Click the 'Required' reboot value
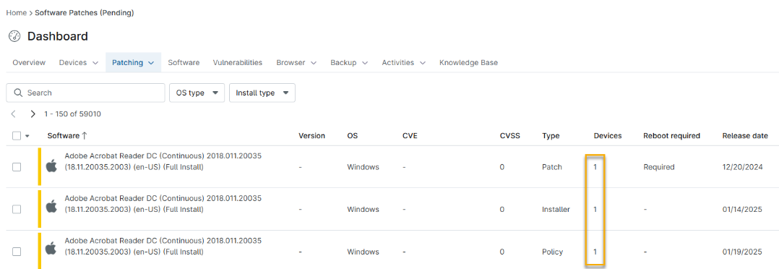The height and width of the screenshot is (269, 779). [x=659, y=167]
